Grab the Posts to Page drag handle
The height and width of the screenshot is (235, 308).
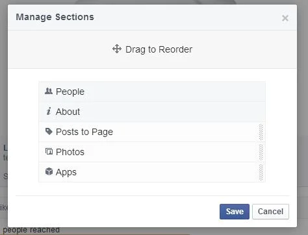click(261, 132)
